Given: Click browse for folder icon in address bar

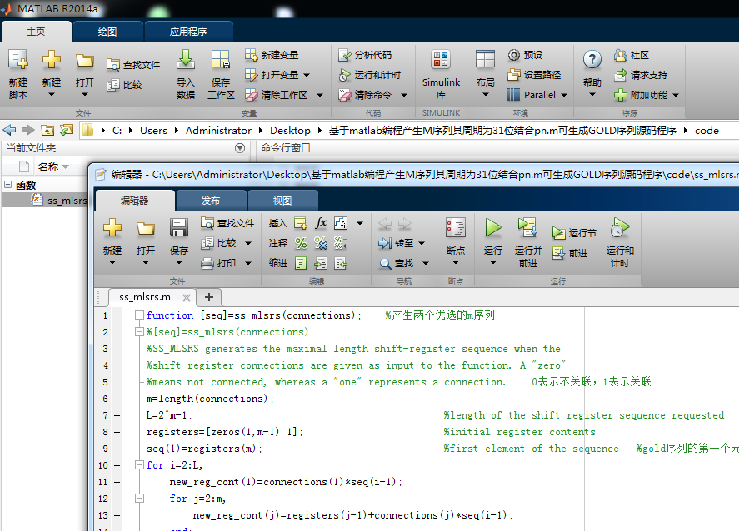Looking at the screenshot, I should (67, 131).
